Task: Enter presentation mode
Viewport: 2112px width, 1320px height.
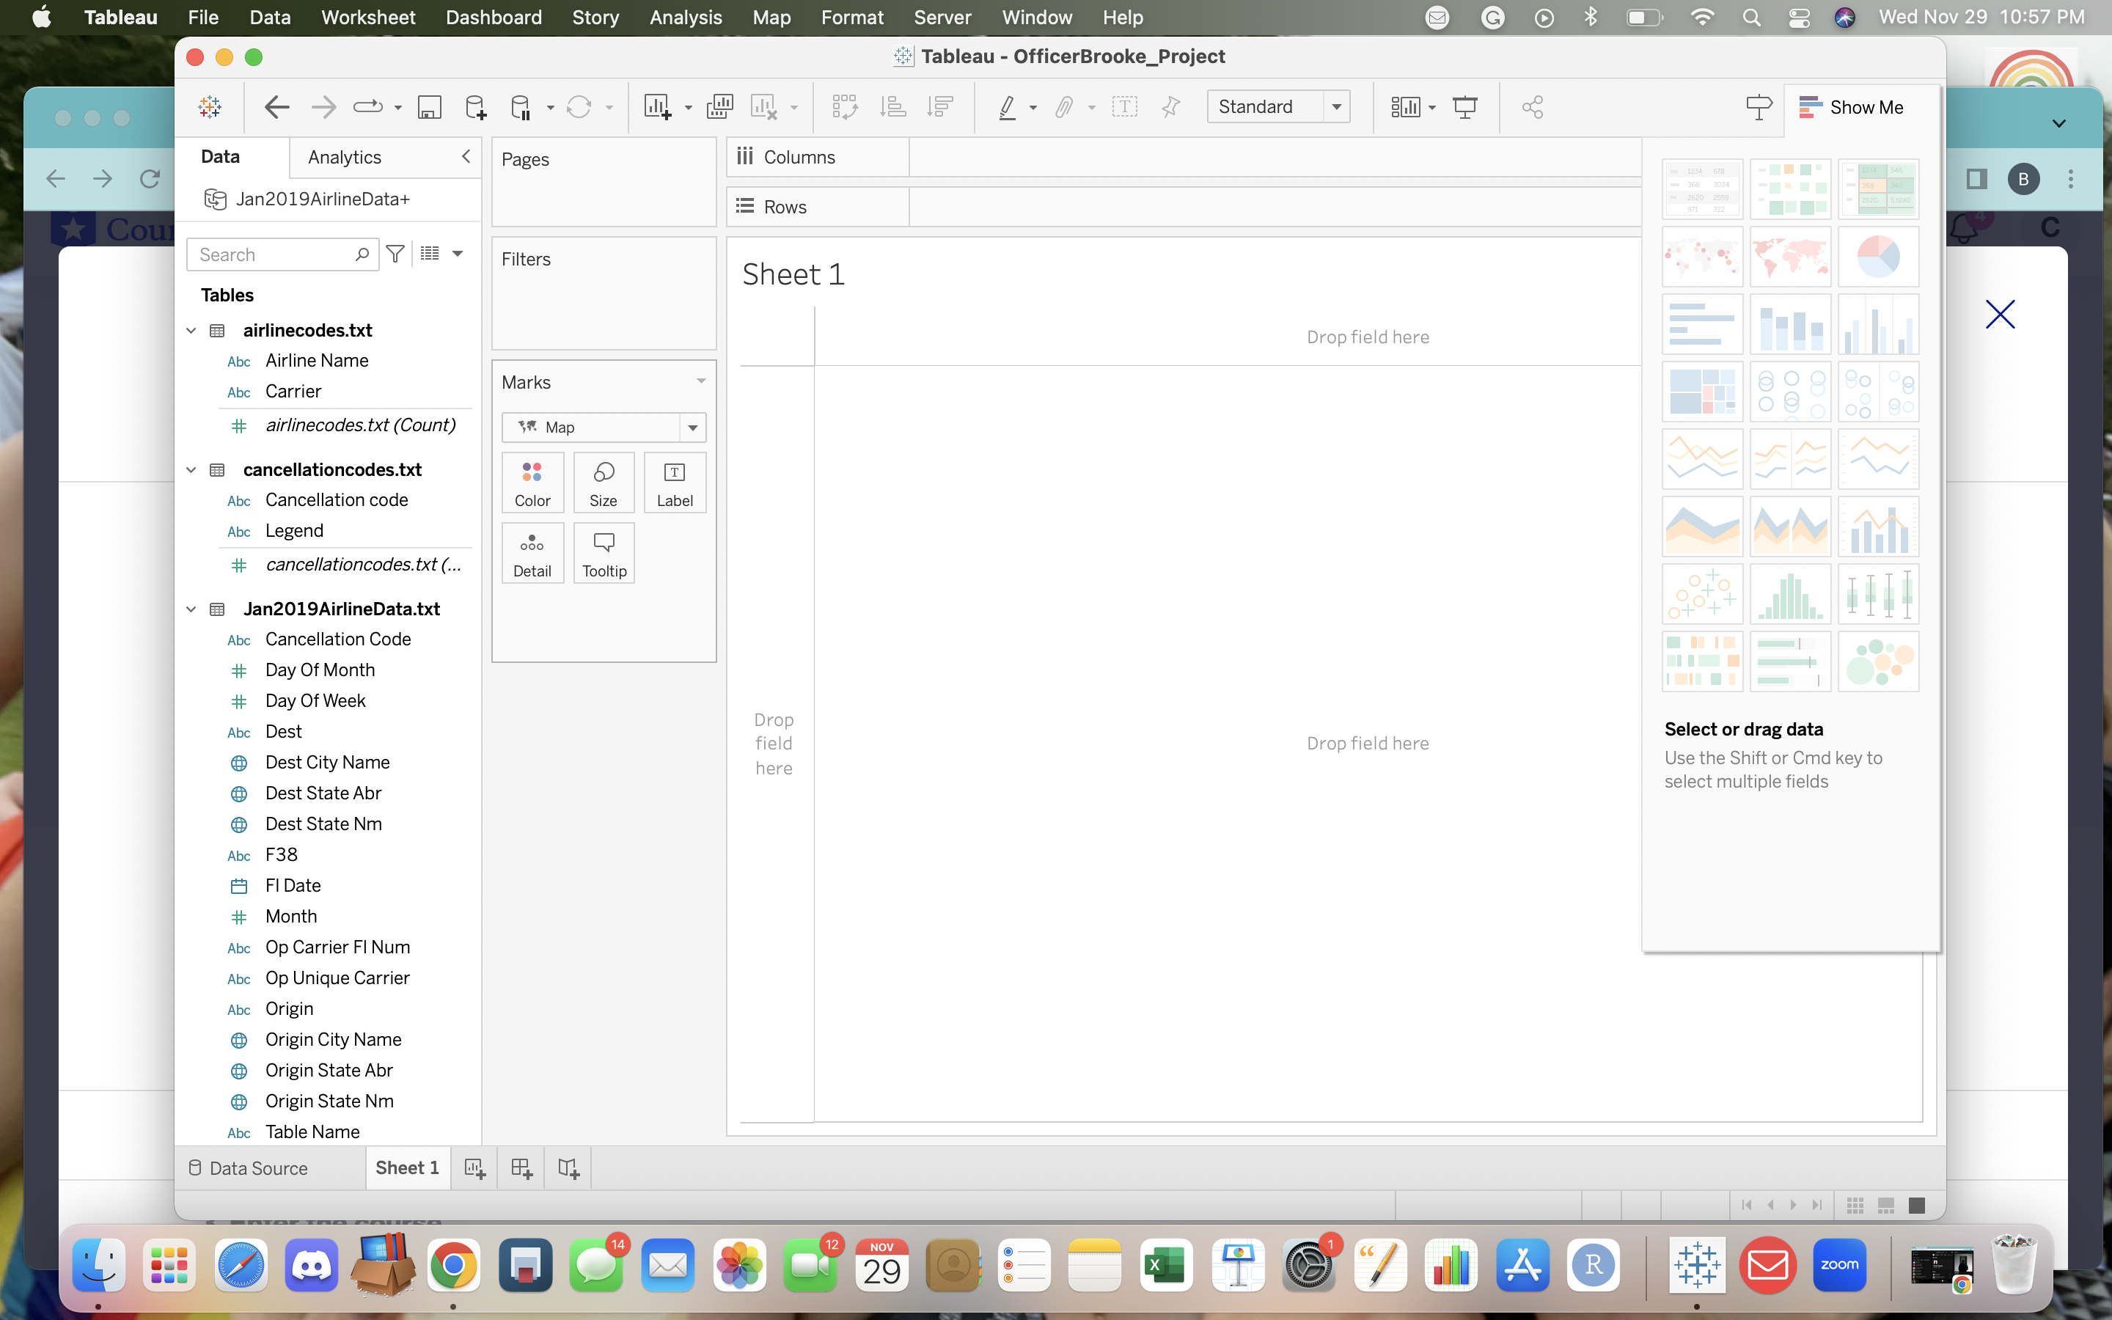Action: (1465, 106)
